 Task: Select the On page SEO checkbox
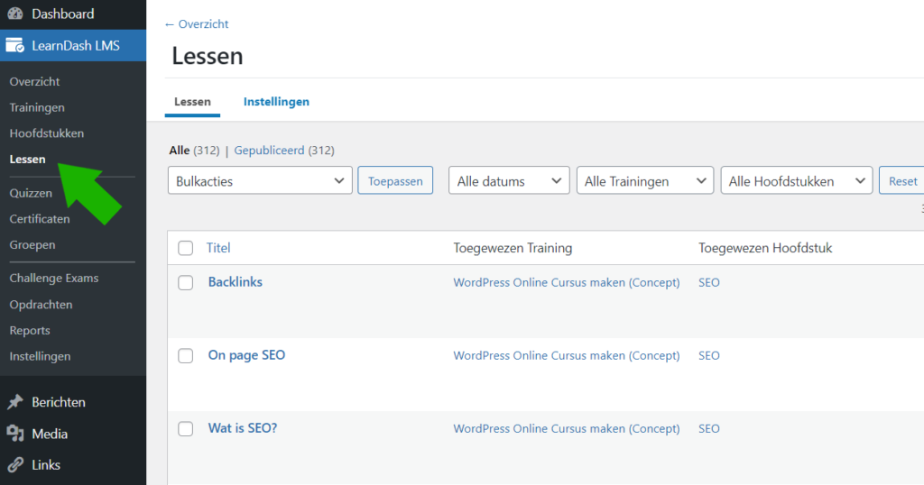tap(186, 355)
